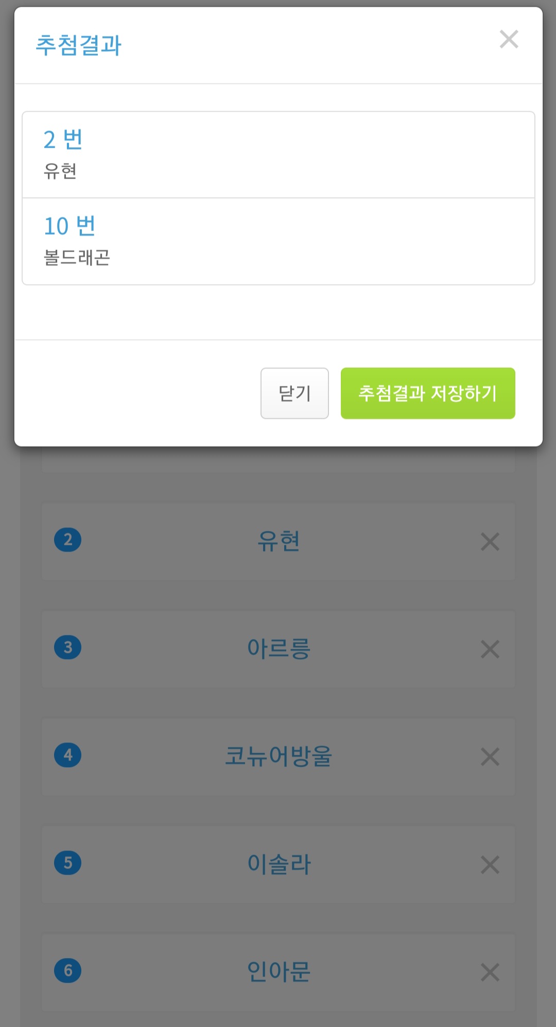Remove 아르릉 entry with its X icon

point(490,649)
